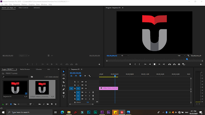Open Sequence 01 timeline panel menu

(82, 69)
